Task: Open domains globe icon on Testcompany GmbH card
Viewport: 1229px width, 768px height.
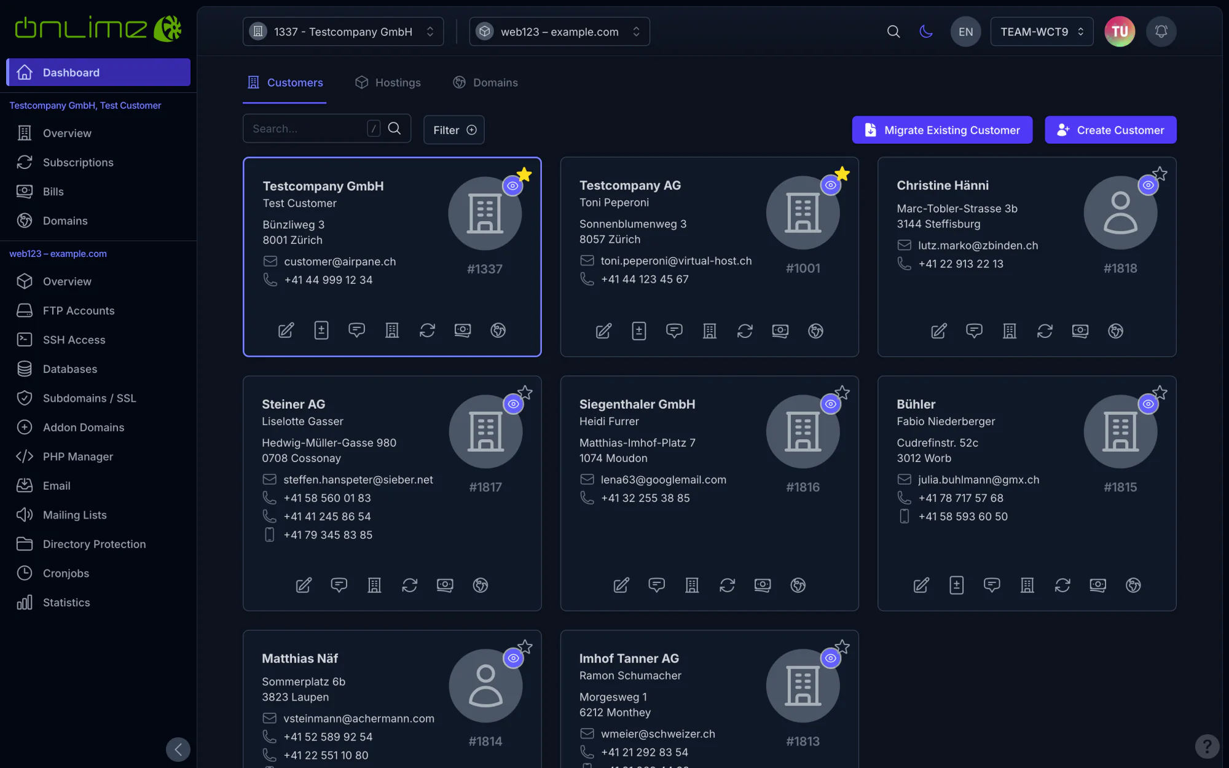Action: pos(498,331)
